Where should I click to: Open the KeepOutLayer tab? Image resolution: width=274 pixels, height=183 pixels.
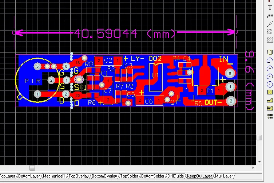point(199,176)
